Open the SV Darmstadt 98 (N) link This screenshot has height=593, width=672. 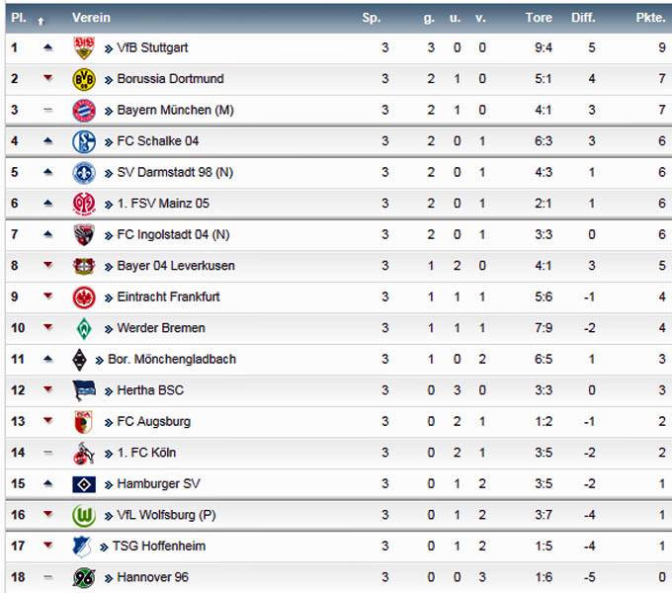[175, 172]
